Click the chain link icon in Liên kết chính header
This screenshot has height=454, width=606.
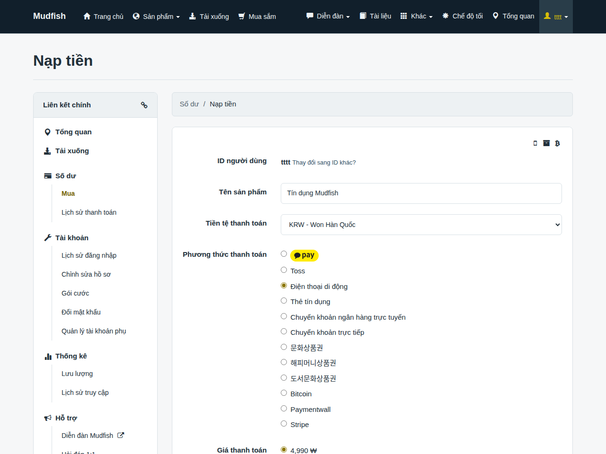pyautogui.click(x=144, y=105)
